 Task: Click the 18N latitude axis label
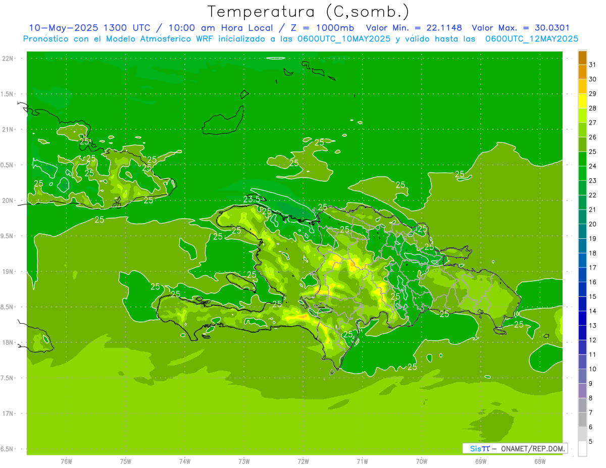pos(8,342)
